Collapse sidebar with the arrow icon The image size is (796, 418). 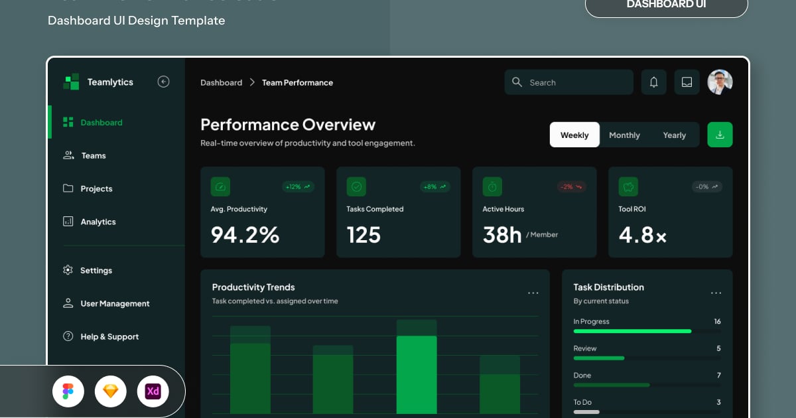tap(163, 82)
